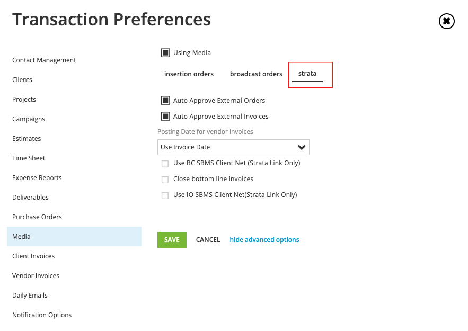Check Close bottom line invoices
The image size is (468, 331).
tap(165, 180)
